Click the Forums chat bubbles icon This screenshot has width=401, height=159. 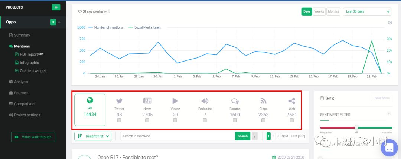[x=235, y=101]
